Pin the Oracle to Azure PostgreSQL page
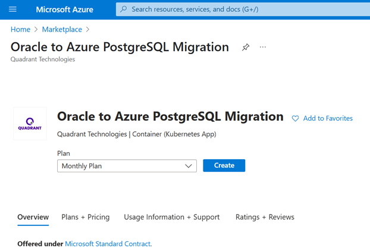Screen dimensions: 370x249 (x=246, y=48)
